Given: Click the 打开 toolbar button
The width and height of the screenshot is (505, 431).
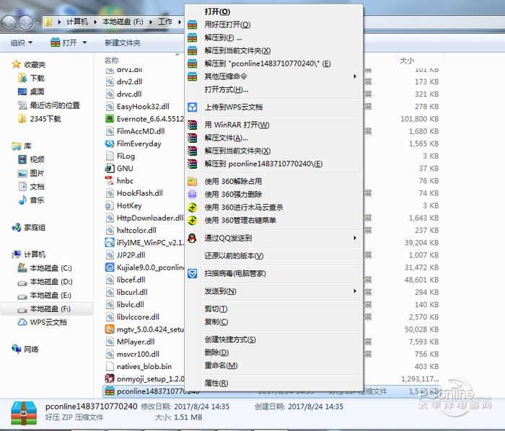Looking at the screenshot, I should point(64,43).
